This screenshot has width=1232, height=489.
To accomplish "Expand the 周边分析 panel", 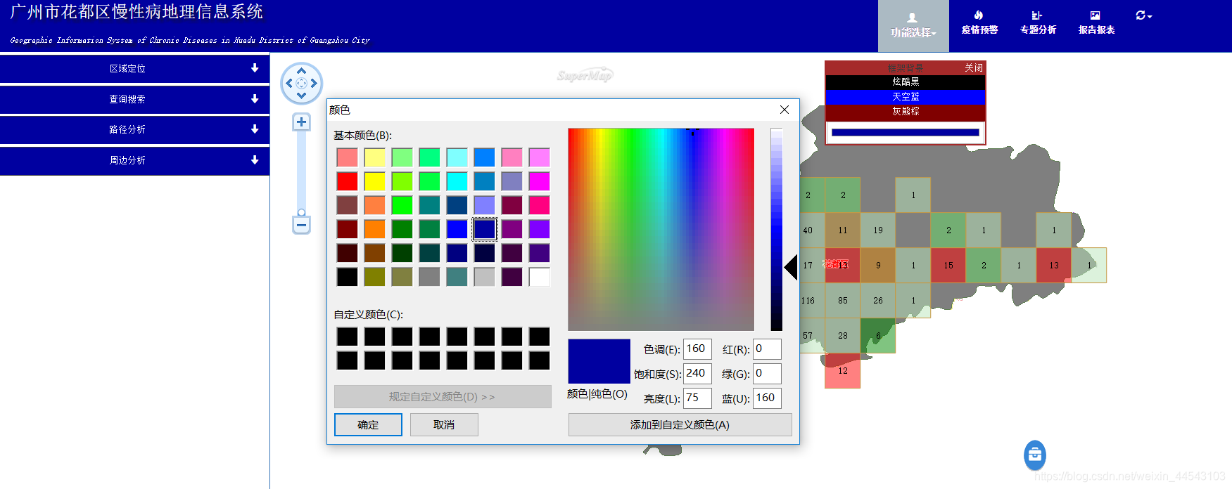I will pyautogui.click(x=134, y=160).
